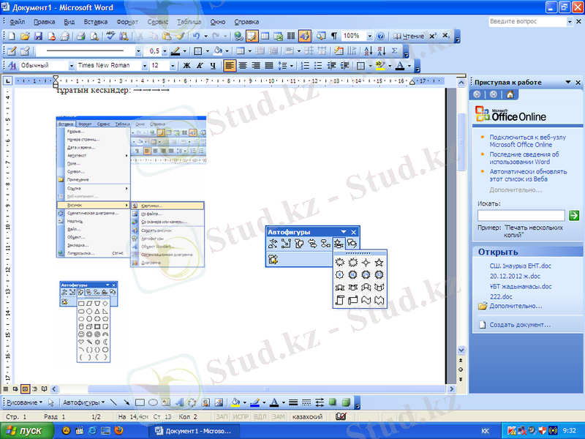This screenshot has width=585, height=439.
Task: Click the Sort ascending icon
Action: [368, 51]
